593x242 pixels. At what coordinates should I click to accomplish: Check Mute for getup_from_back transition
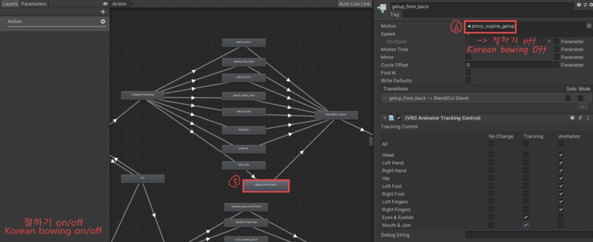pyautogui.click(x=580, y=98)
